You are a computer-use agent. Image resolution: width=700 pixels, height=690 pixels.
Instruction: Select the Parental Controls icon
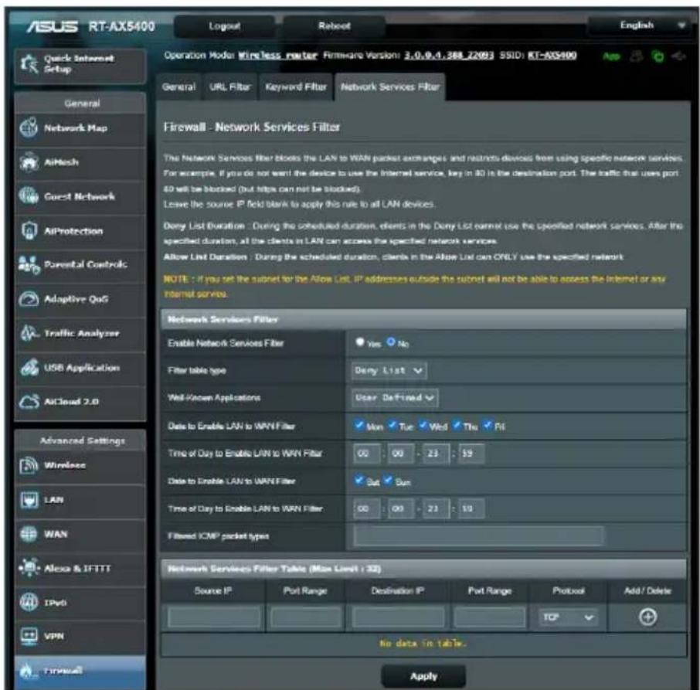click(x=29, y=265)
